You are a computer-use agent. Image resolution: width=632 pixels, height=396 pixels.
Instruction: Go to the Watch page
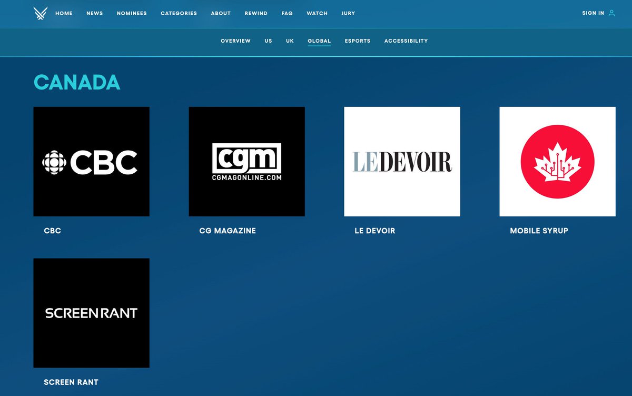point(317,13)
